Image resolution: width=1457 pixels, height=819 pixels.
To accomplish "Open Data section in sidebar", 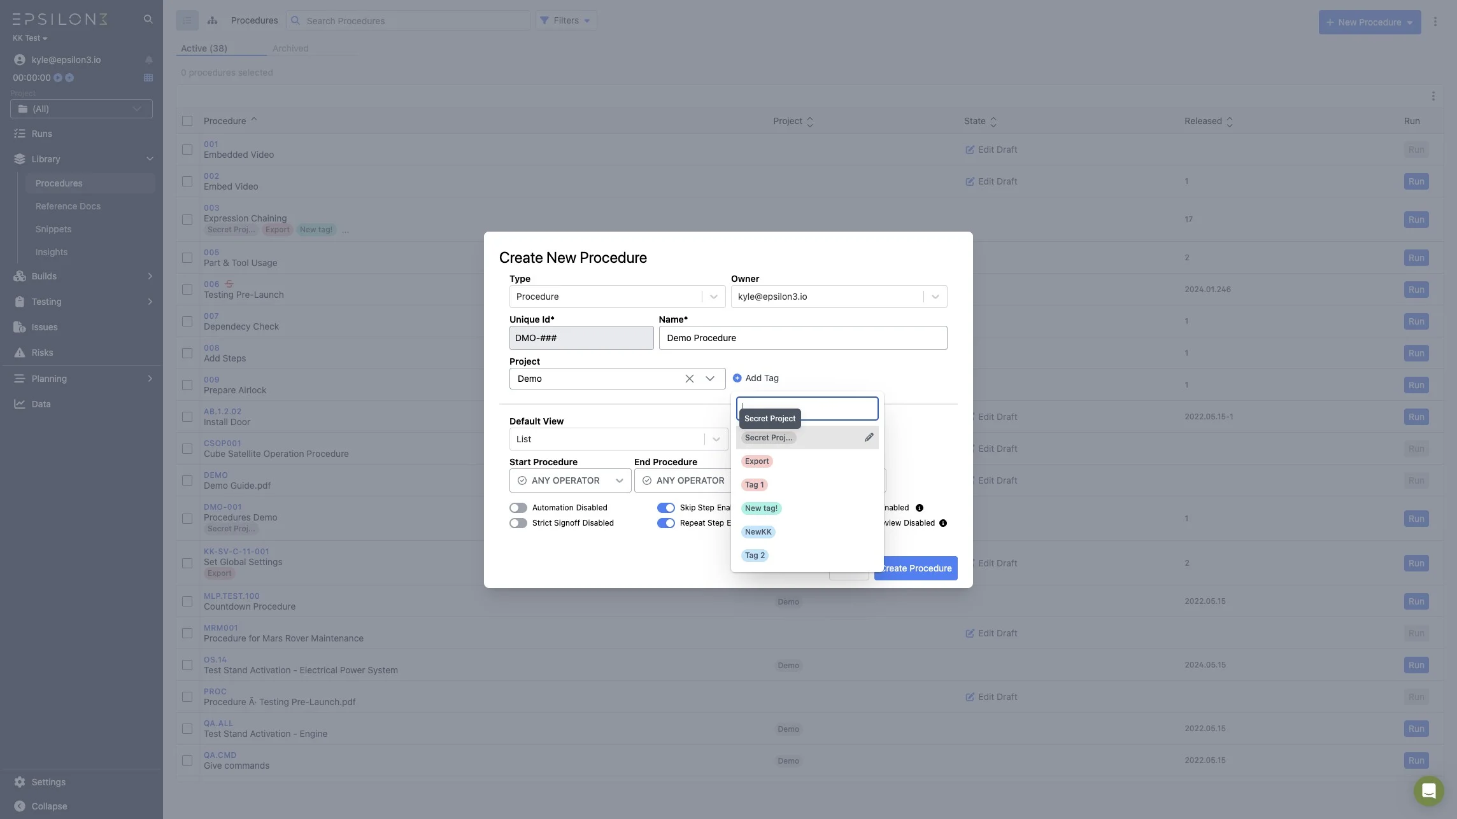I will [41, 404].
